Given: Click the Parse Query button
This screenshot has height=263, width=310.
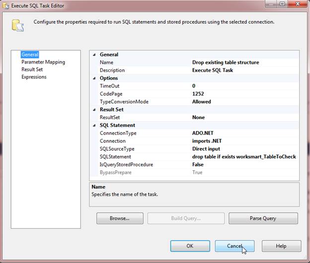Looking at the screenshot, I should 263,218.
